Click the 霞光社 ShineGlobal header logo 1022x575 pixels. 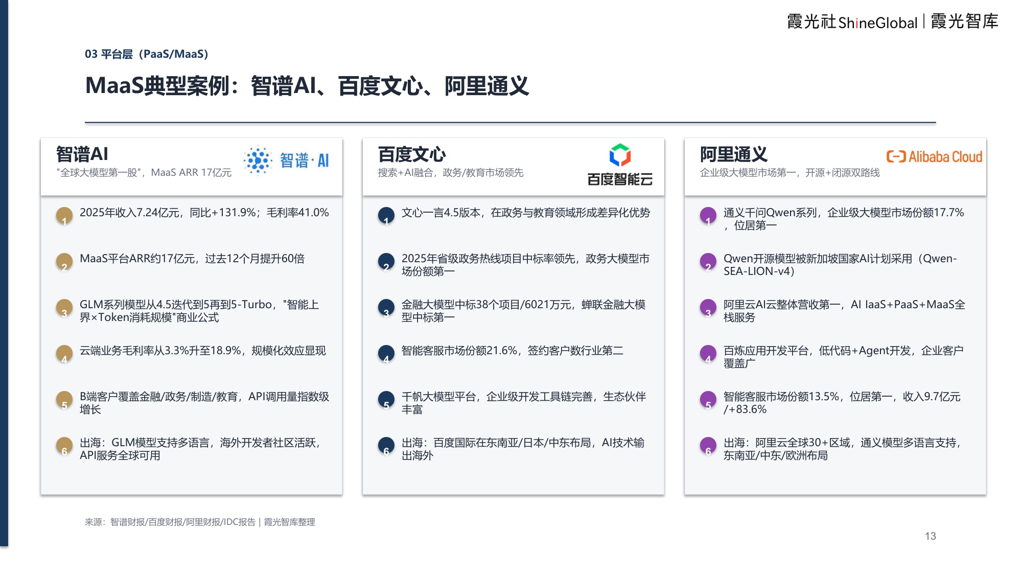point(852,22)
